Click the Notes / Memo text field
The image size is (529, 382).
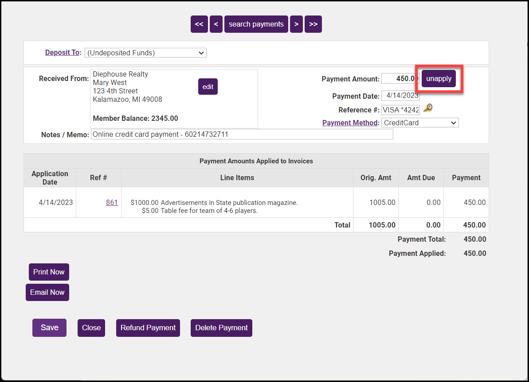(x=242, y=135)
